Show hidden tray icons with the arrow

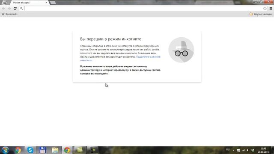tap(233, 150)
